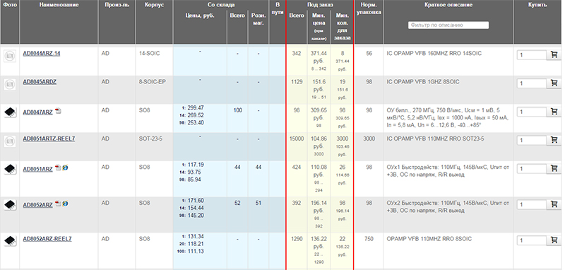This screenshot has height=270, width=565.
Task: Click the 'Корпус' column header
Action: [x=154, y=5]
